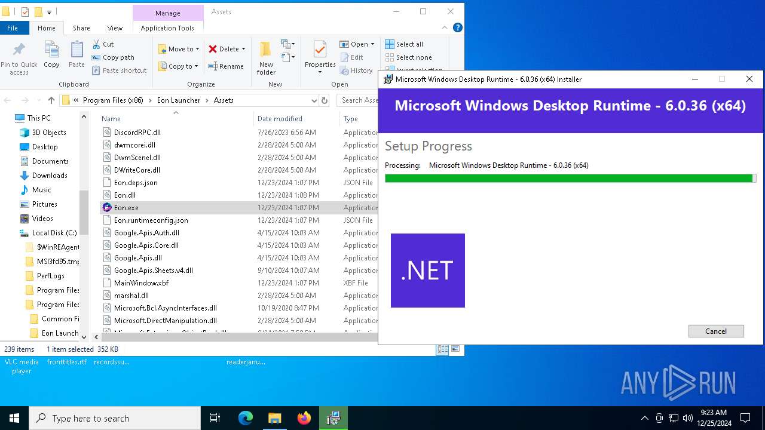Click the search Assets input field
765x430 pixels.
click(x=359, y=100)
